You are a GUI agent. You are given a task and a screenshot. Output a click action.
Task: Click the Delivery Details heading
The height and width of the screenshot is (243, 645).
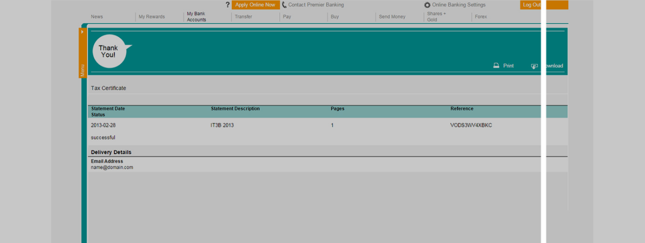tap(111, 152)
